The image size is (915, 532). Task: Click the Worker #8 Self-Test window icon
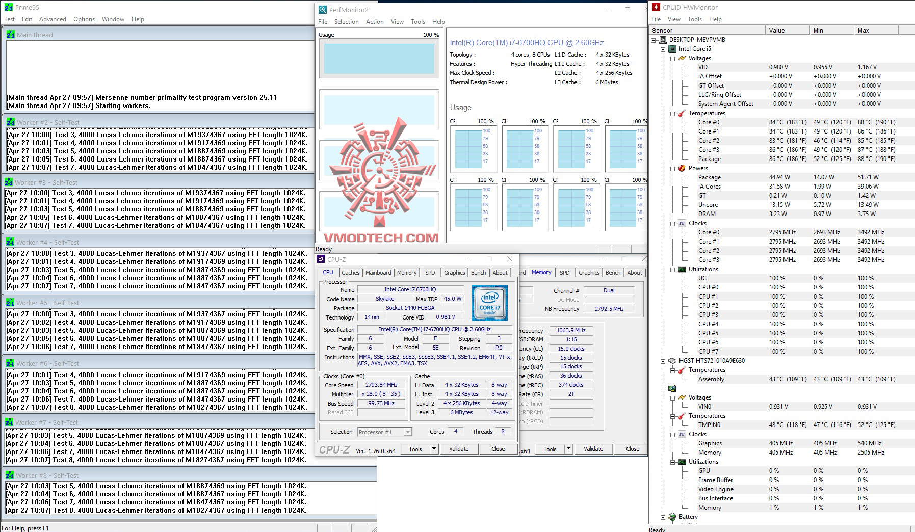click(x=10, y=475)
